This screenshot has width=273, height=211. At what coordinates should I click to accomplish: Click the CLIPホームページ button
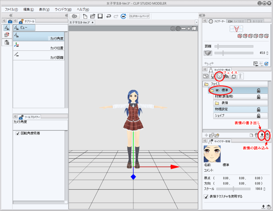pyautogui.click(x=139, y=16)
